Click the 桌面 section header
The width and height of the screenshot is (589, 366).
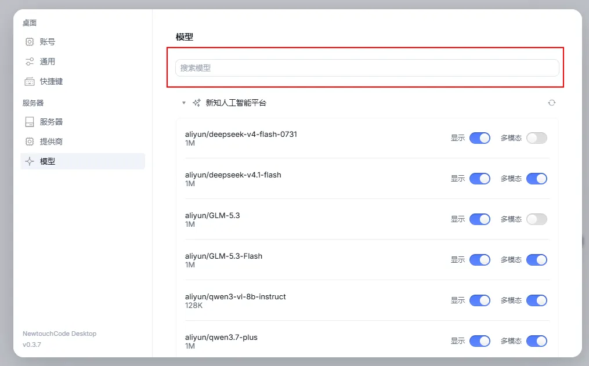tap(29, 23)
